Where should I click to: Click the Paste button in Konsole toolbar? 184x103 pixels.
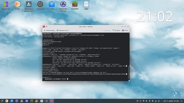116,31
